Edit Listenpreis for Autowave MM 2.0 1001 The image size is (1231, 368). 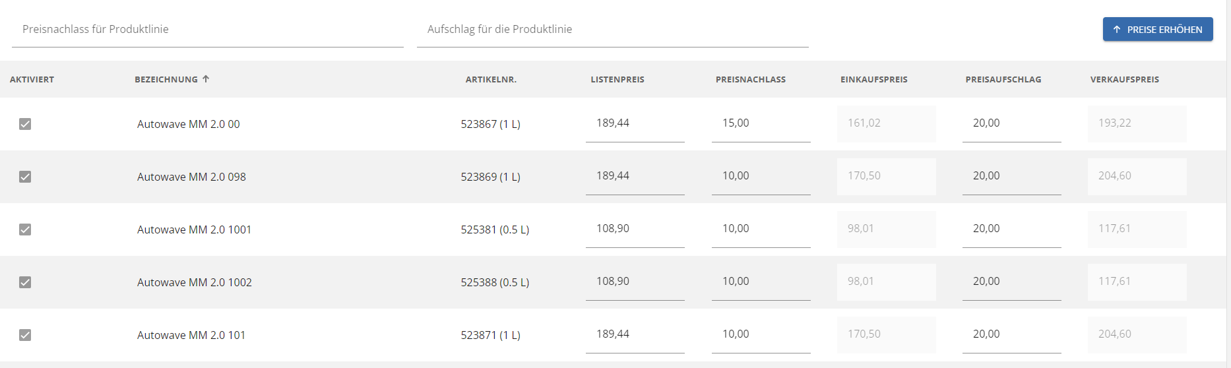point(635,230)
